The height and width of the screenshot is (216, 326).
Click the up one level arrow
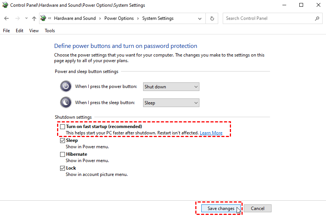(34, 18)
